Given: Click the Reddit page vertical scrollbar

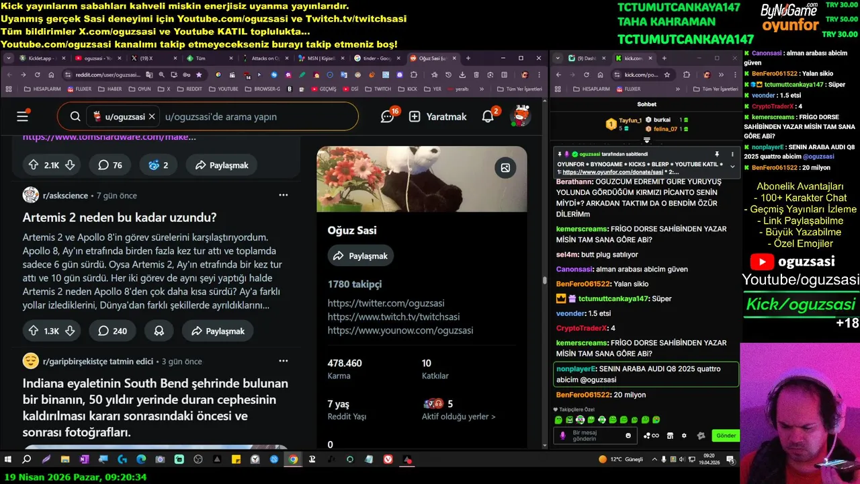Looking at the screenshot, I should coord(545,279).
